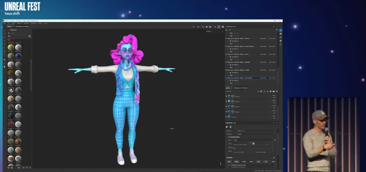Switch to the Texture Set Settings tab

point(240,88)
